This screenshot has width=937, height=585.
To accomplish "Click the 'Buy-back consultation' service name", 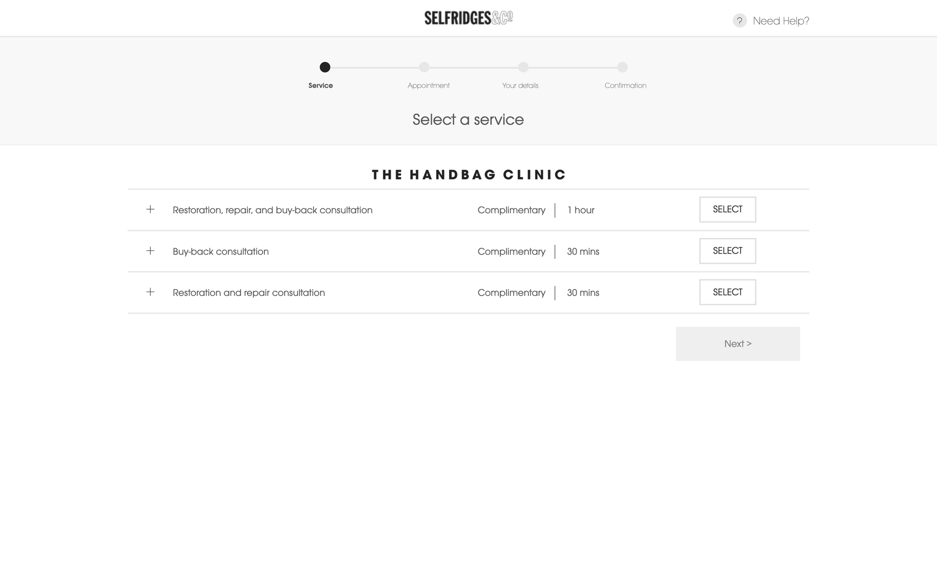I will click(x=221, y=252).
